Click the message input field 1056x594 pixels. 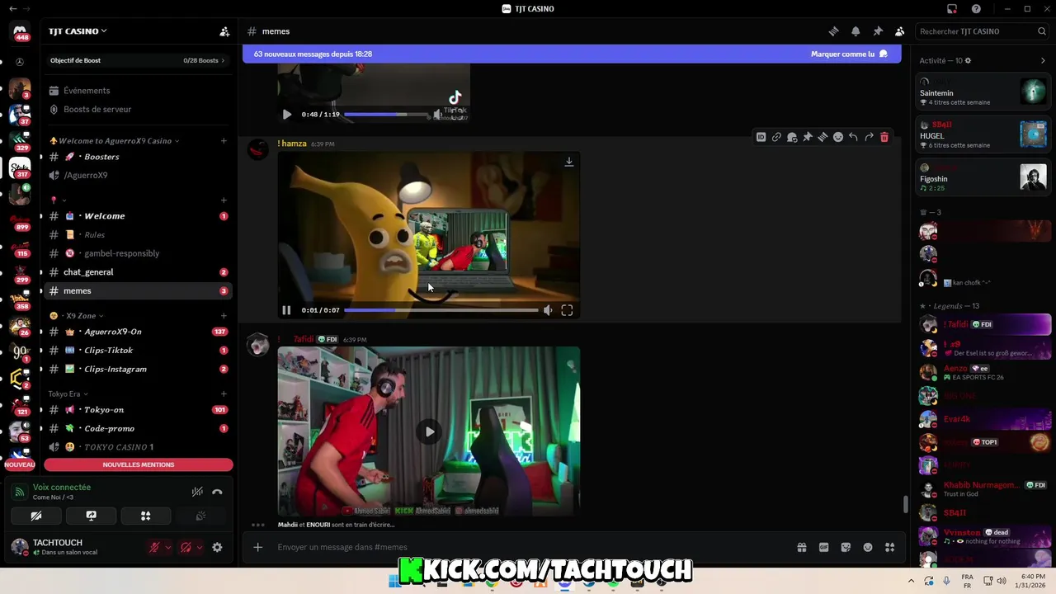point(528,547)
